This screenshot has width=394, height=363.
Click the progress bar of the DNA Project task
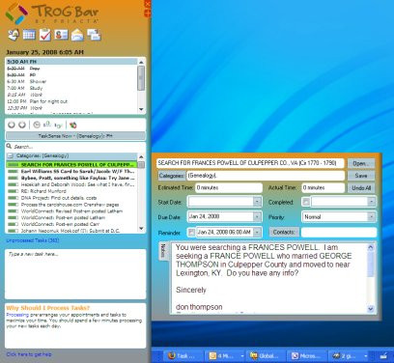[x=13, y=198]
